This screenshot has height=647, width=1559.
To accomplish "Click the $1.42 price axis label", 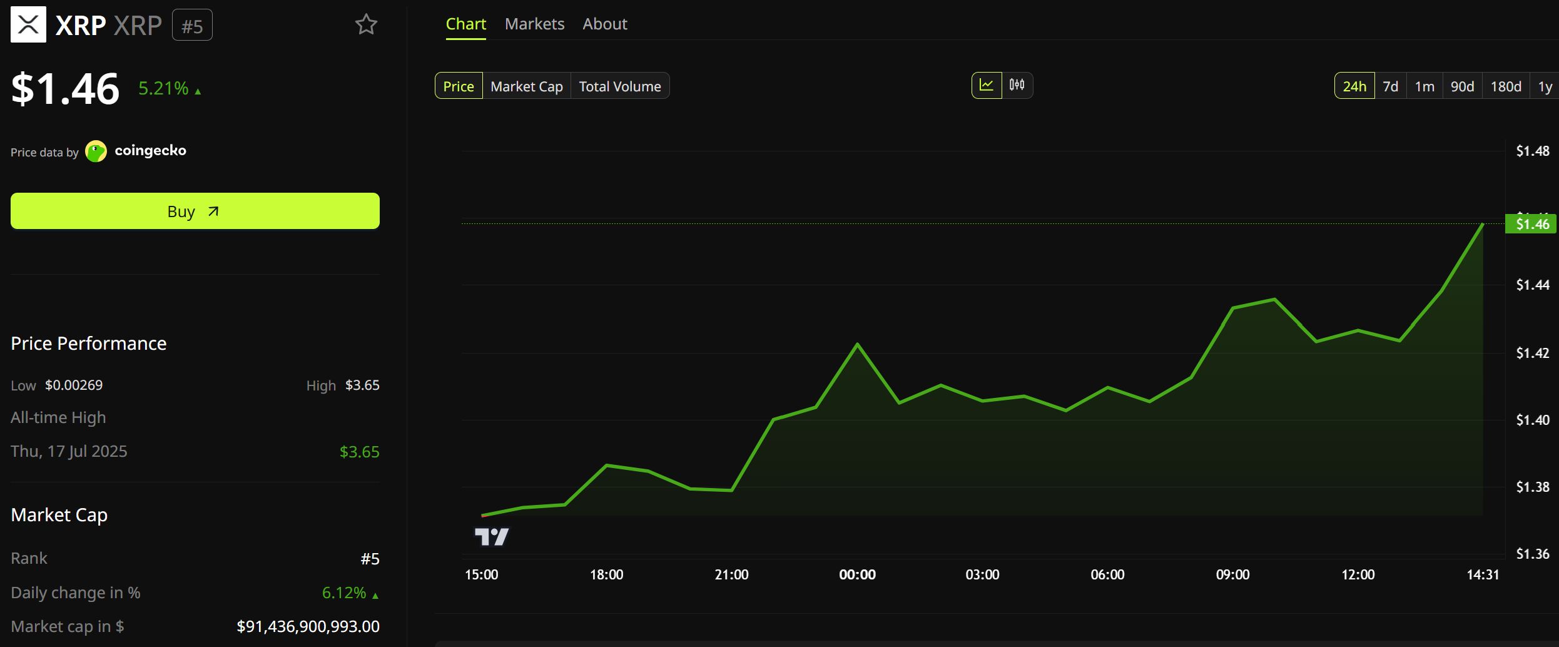I will click(1533, 353).
